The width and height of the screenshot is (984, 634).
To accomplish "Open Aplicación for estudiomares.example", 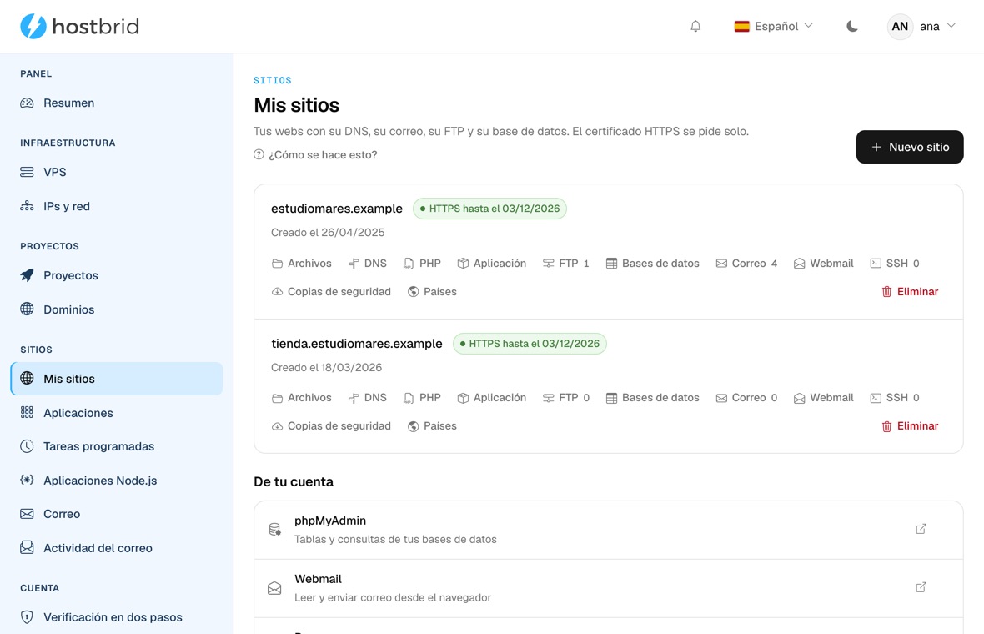I will click(491, 263).
